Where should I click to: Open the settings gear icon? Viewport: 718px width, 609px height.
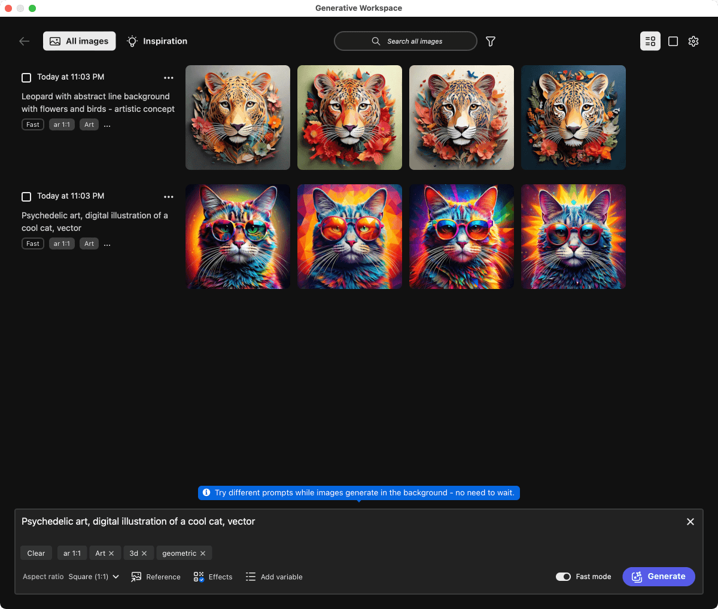coord(693,41)
